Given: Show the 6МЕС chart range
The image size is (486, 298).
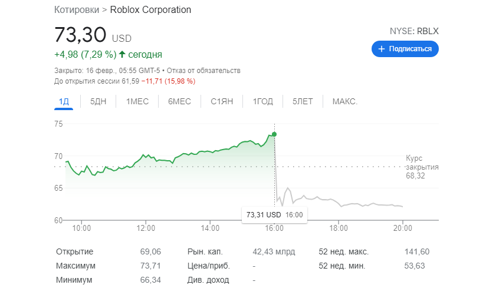Looking at the screenshot, I should [179, 101].
